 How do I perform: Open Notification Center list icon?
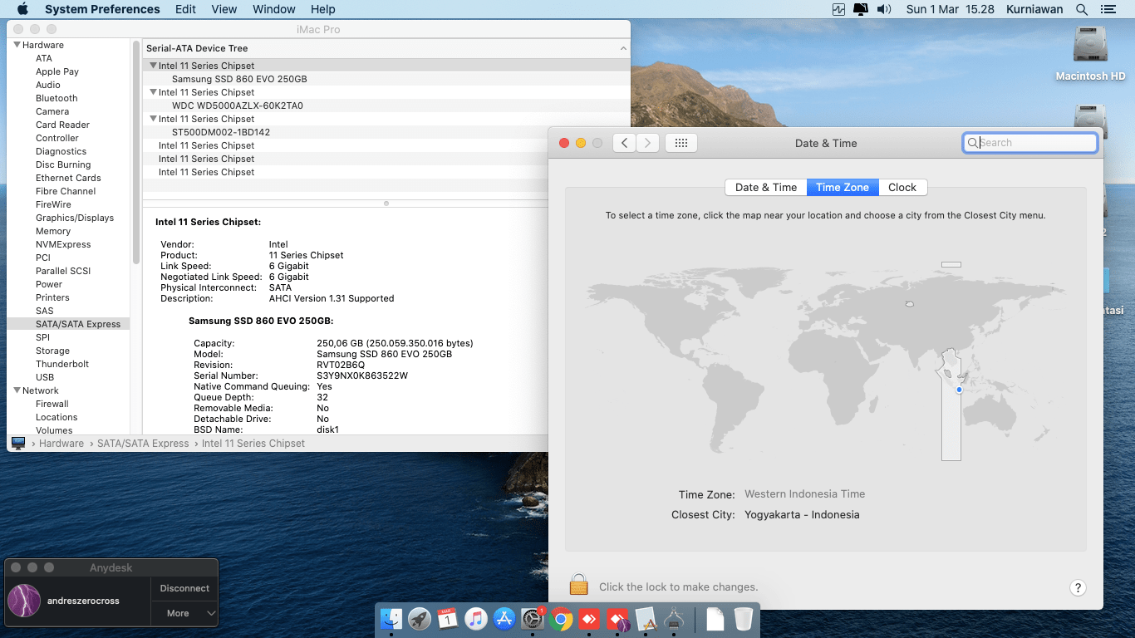pos(1108,9)
